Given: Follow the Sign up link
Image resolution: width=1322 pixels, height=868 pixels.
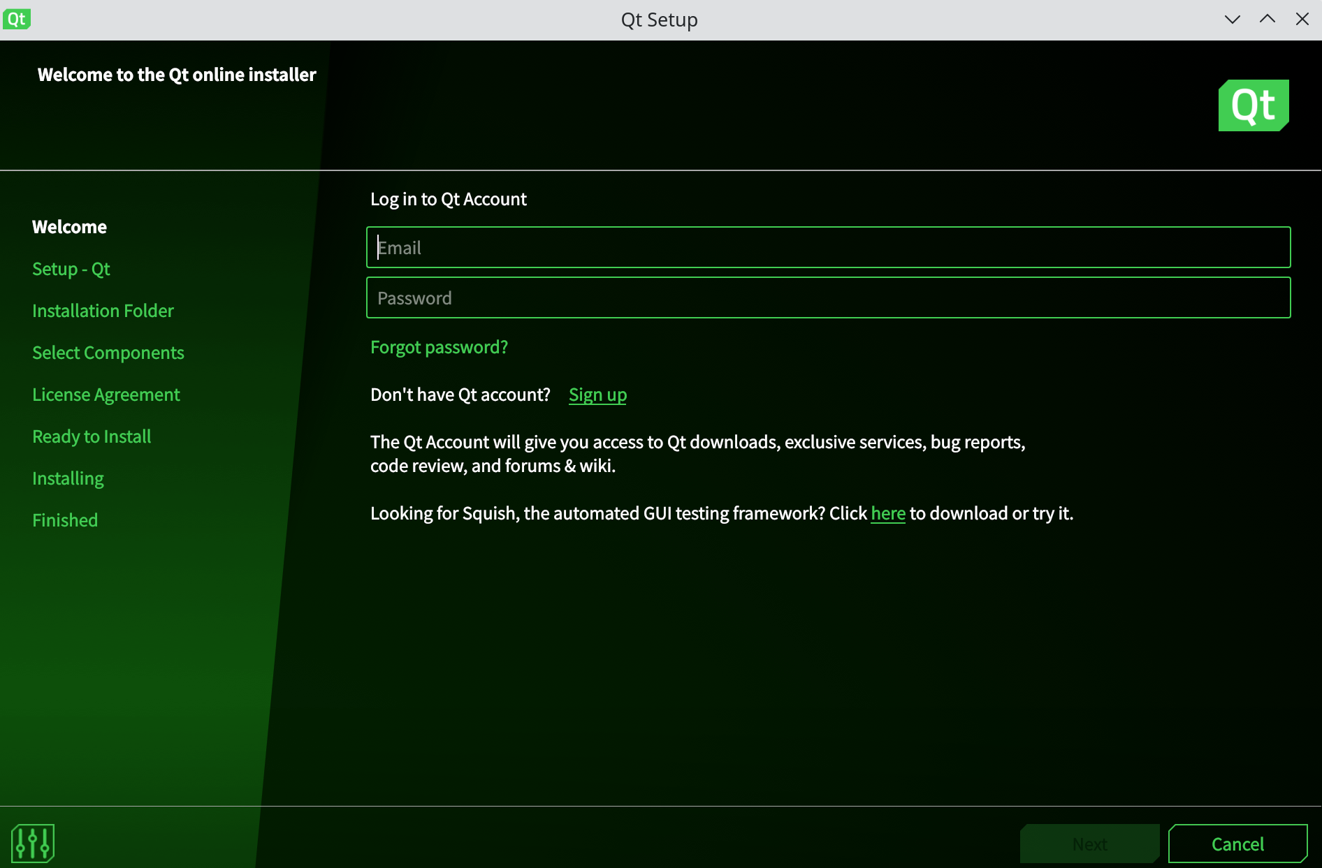Looking at the screenshot, I should pos(597,395).
